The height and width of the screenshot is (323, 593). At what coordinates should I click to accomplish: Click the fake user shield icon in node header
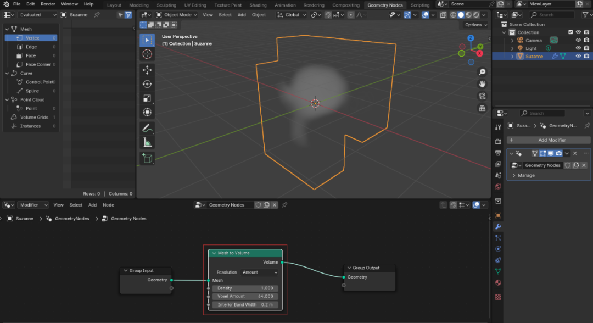(258, 205)
